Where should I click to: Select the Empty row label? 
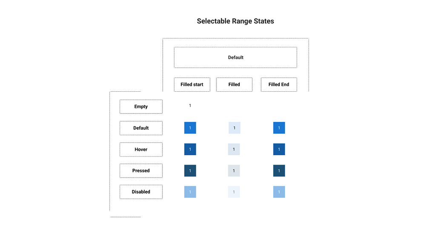pos(141,107)
